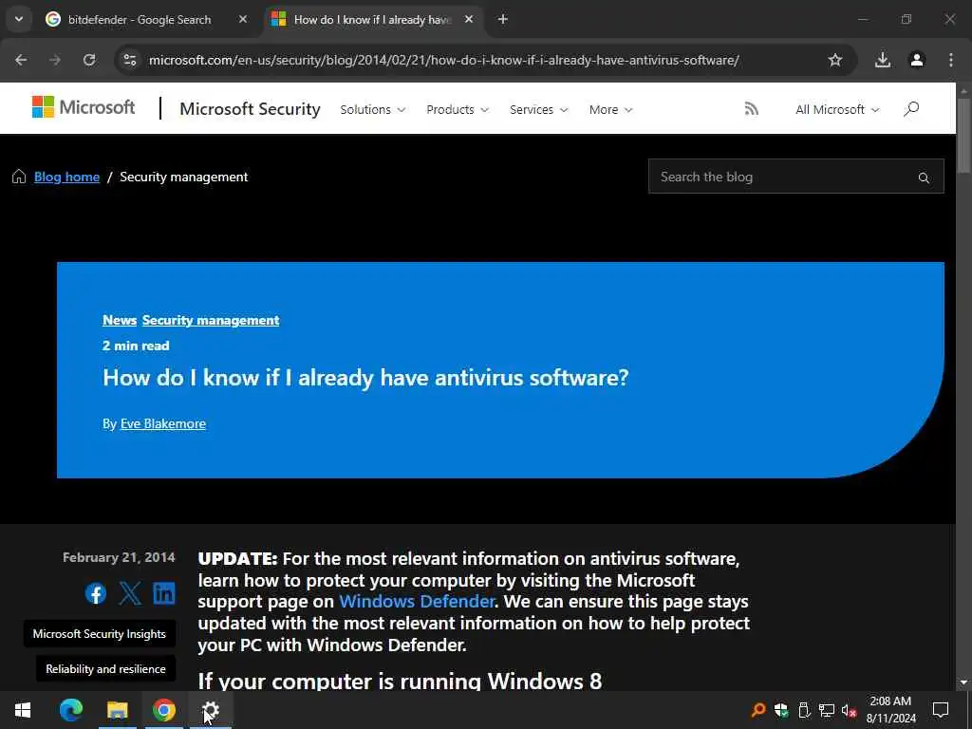Reload the current page

[x=89, y=60]
